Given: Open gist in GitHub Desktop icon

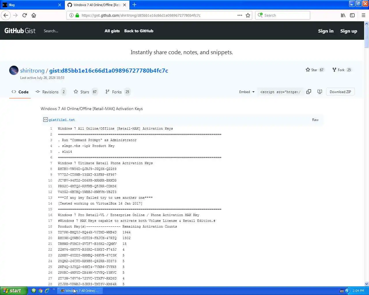Looking at the screenshot, I should [320, 92].
